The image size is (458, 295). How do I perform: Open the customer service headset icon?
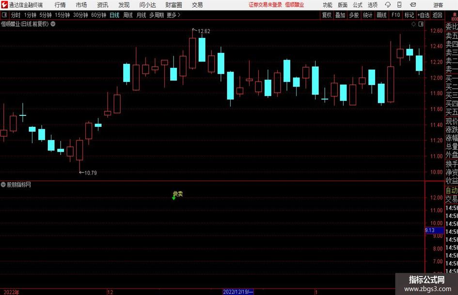(388, 5)
